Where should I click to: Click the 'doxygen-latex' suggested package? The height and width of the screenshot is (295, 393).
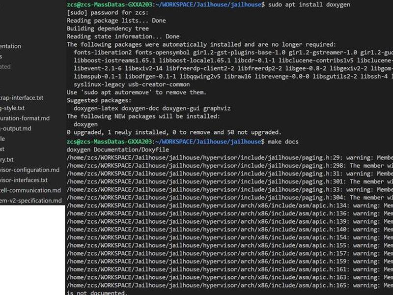click(96, 108)
